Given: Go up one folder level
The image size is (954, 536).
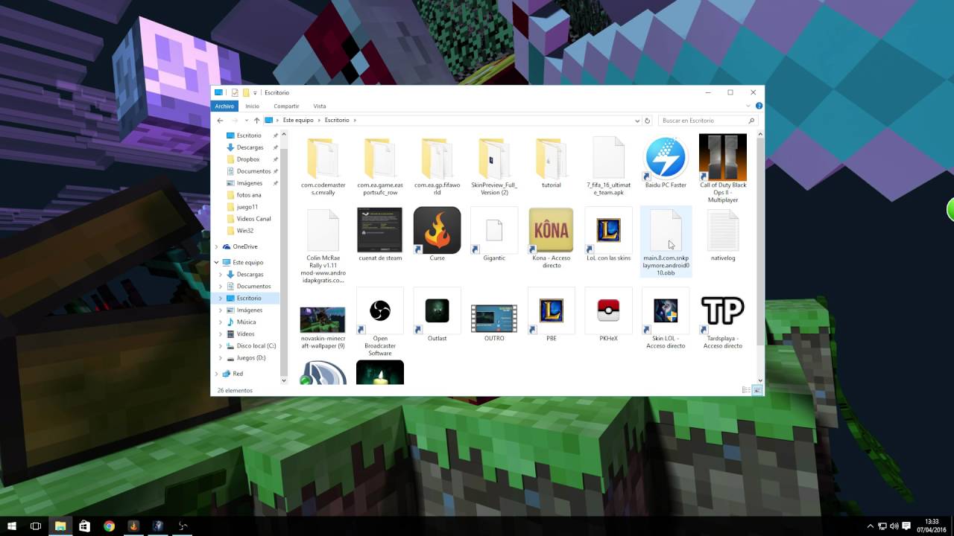Looking at the screenshot, I should click(257, 121).
